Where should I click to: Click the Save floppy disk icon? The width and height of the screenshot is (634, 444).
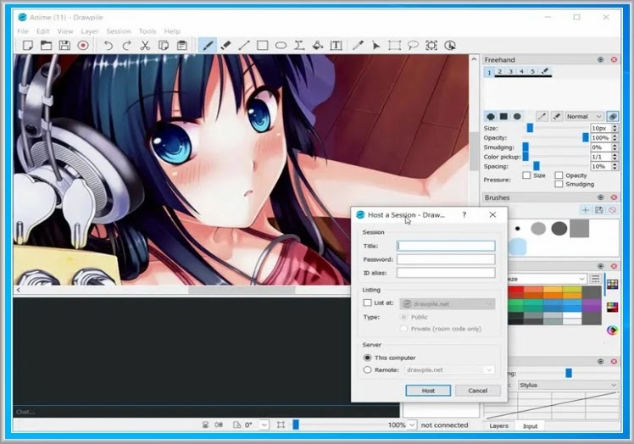pyautogui.click(x=64, y=45)
